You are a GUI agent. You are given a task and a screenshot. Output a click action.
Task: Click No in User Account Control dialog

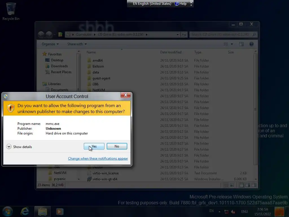[117, 146]
